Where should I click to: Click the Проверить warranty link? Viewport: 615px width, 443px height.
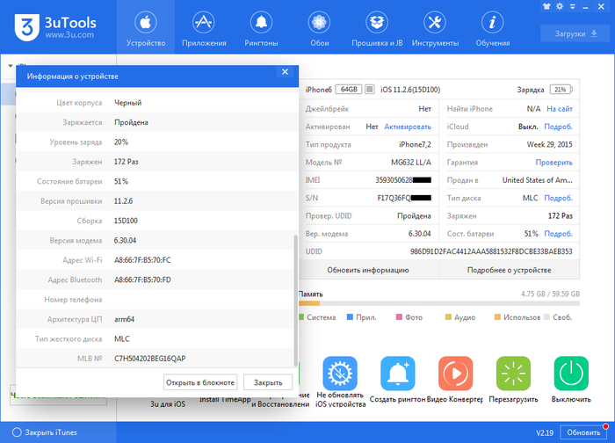(x=553, y=163)
